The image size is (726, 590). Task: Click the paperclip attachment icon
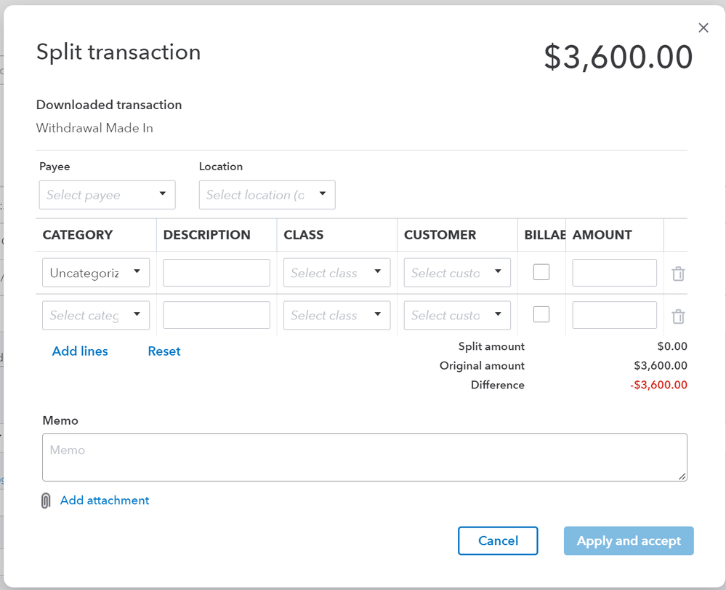(x=46, y=501)
